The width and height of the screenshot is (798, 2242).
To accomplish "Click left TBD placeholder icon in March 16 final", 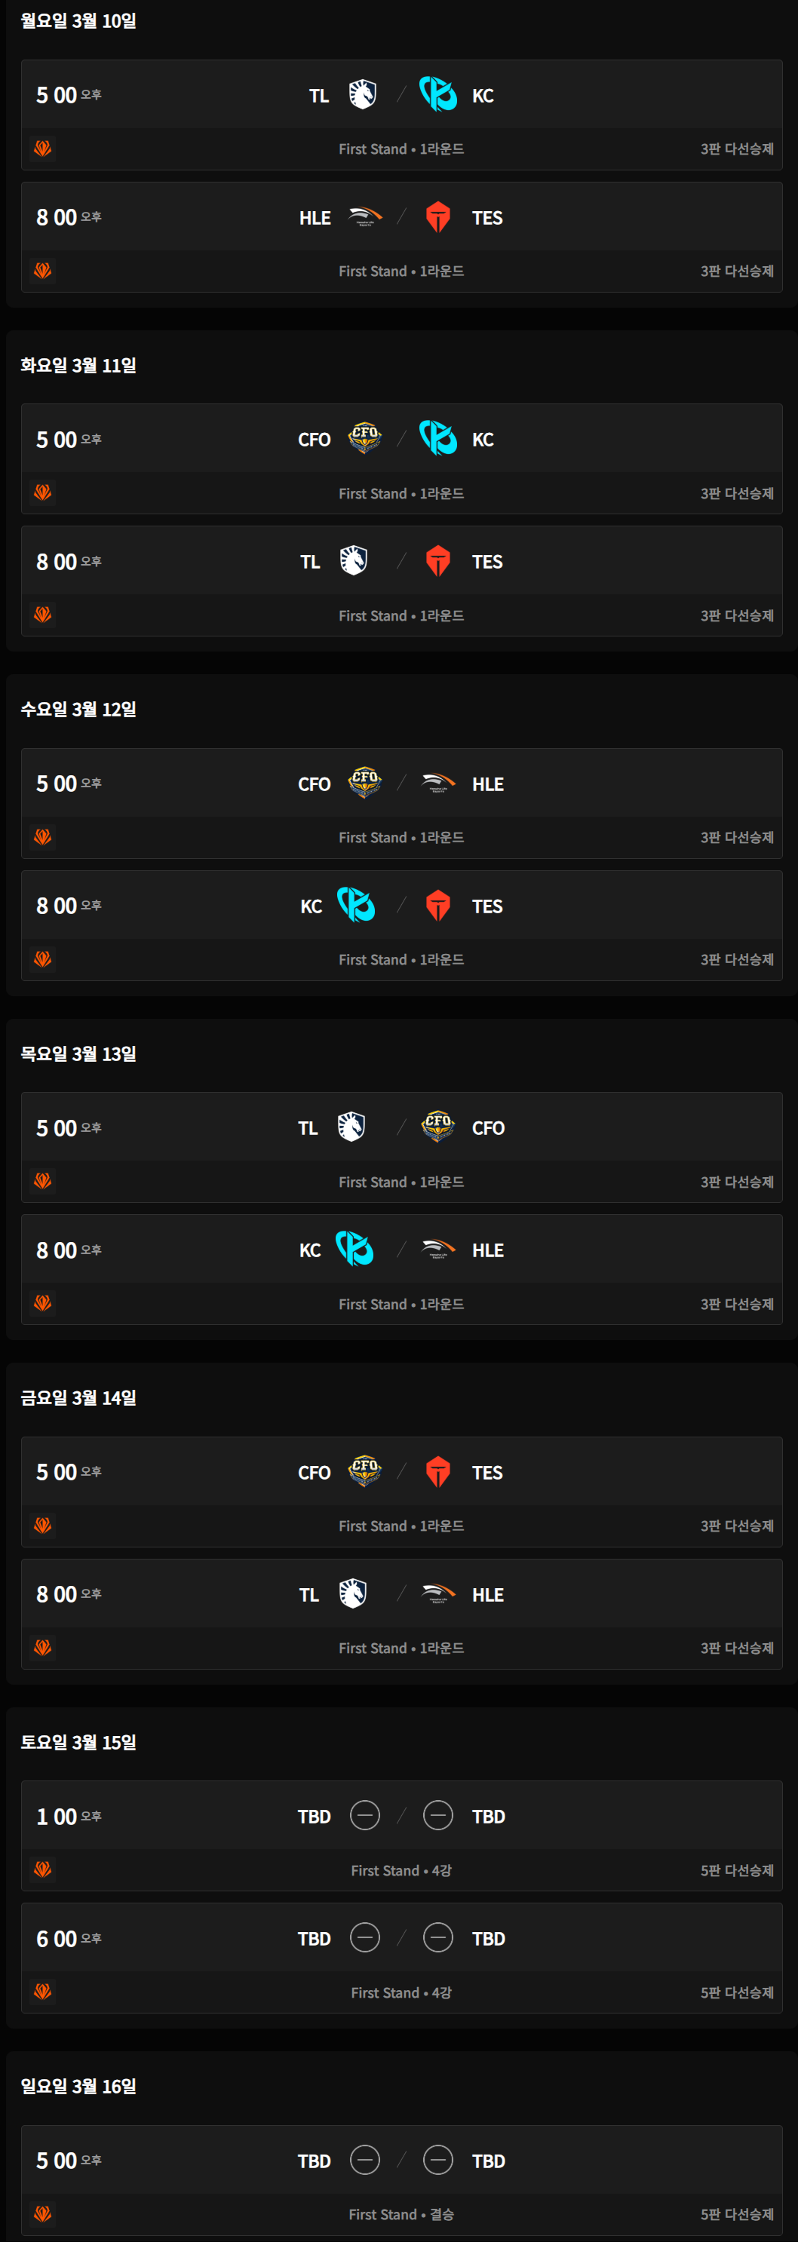I will coord(364,2161).
